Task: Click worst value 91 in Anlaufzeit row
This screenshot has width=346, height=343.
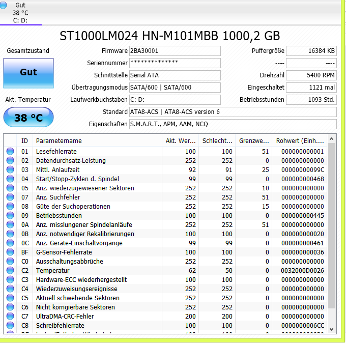Action: (229, 170)
